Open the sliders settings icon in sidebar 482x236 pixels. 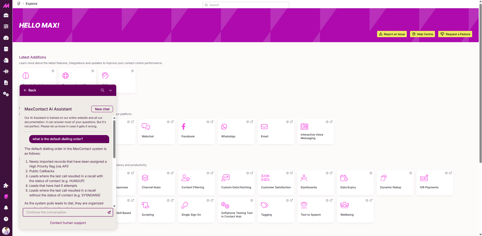[6, 26]
